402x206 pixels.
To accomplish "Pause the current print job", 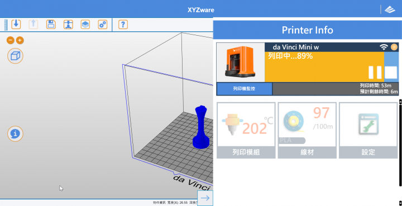I will point(375,72).
